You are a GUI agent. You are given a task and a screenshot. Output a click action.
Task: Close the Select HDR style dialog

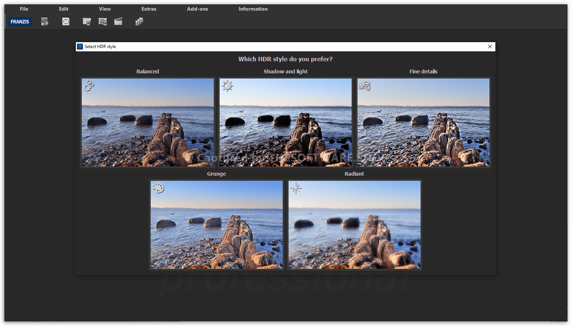(489, 47)
